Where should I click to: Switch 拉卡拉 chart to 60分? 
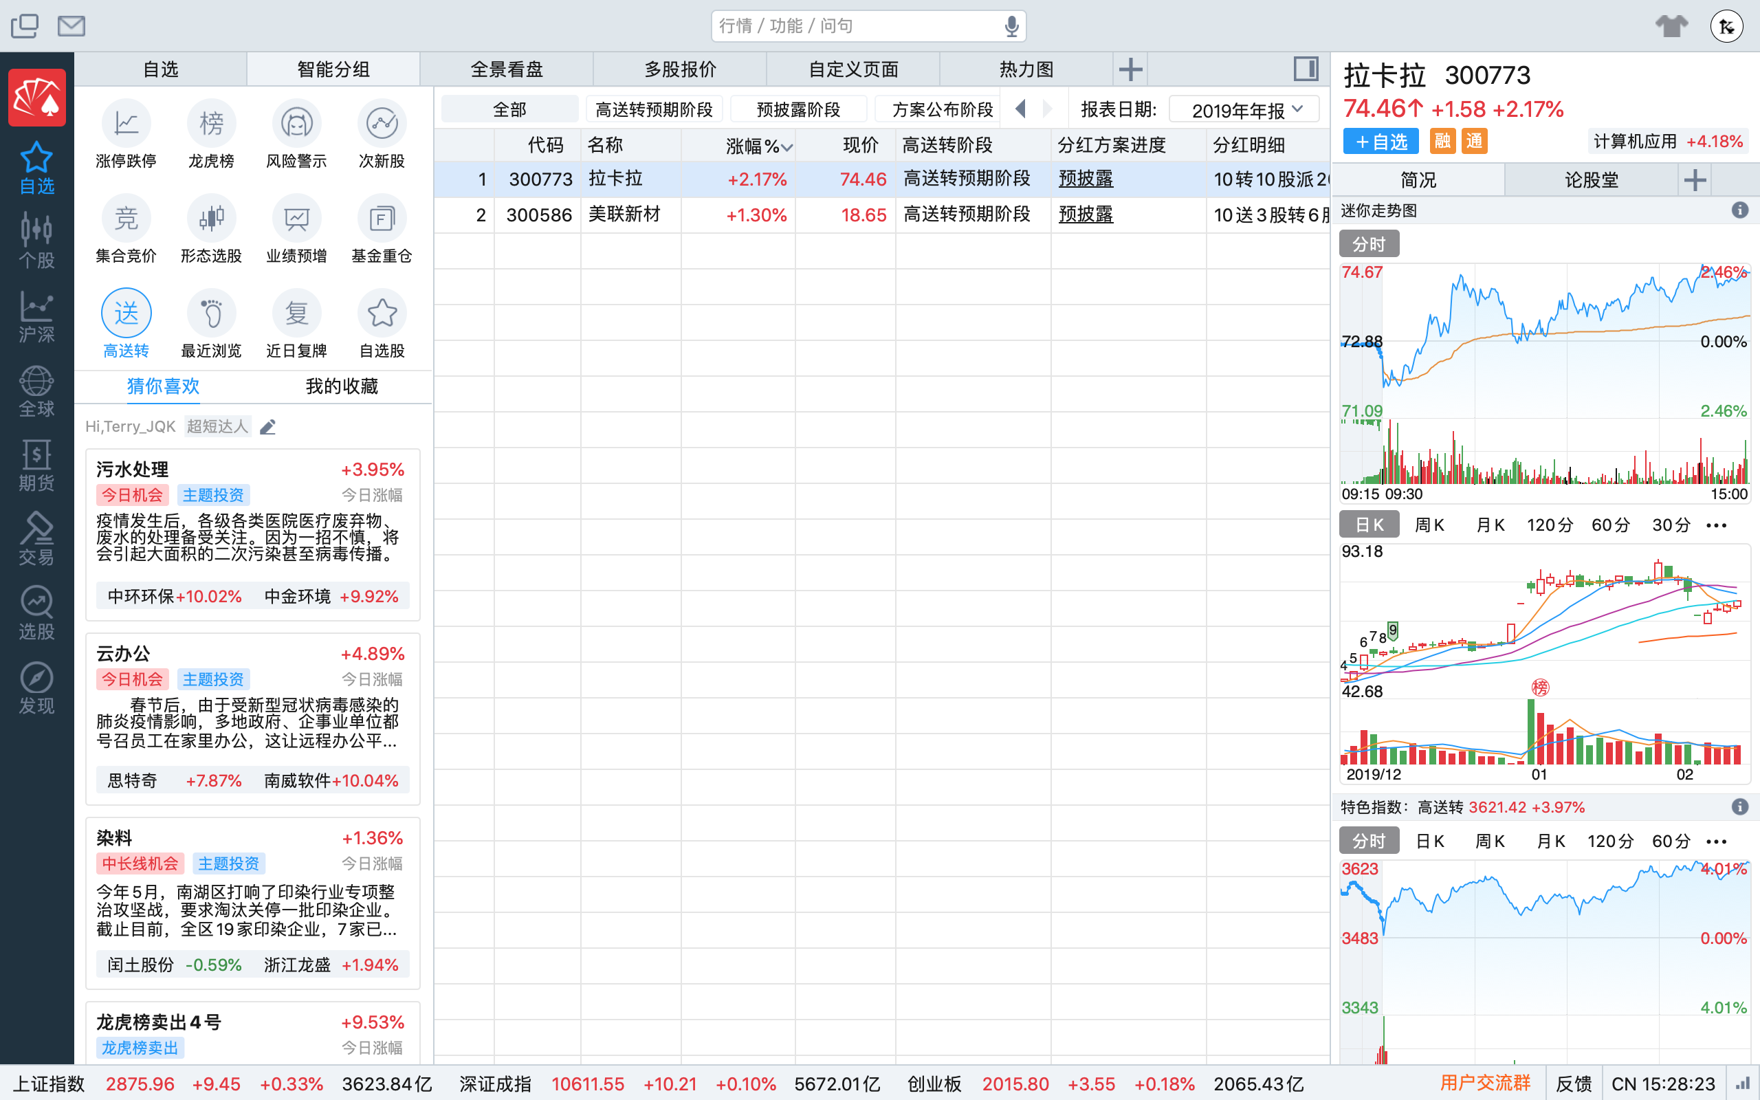tap(1610, 525)
